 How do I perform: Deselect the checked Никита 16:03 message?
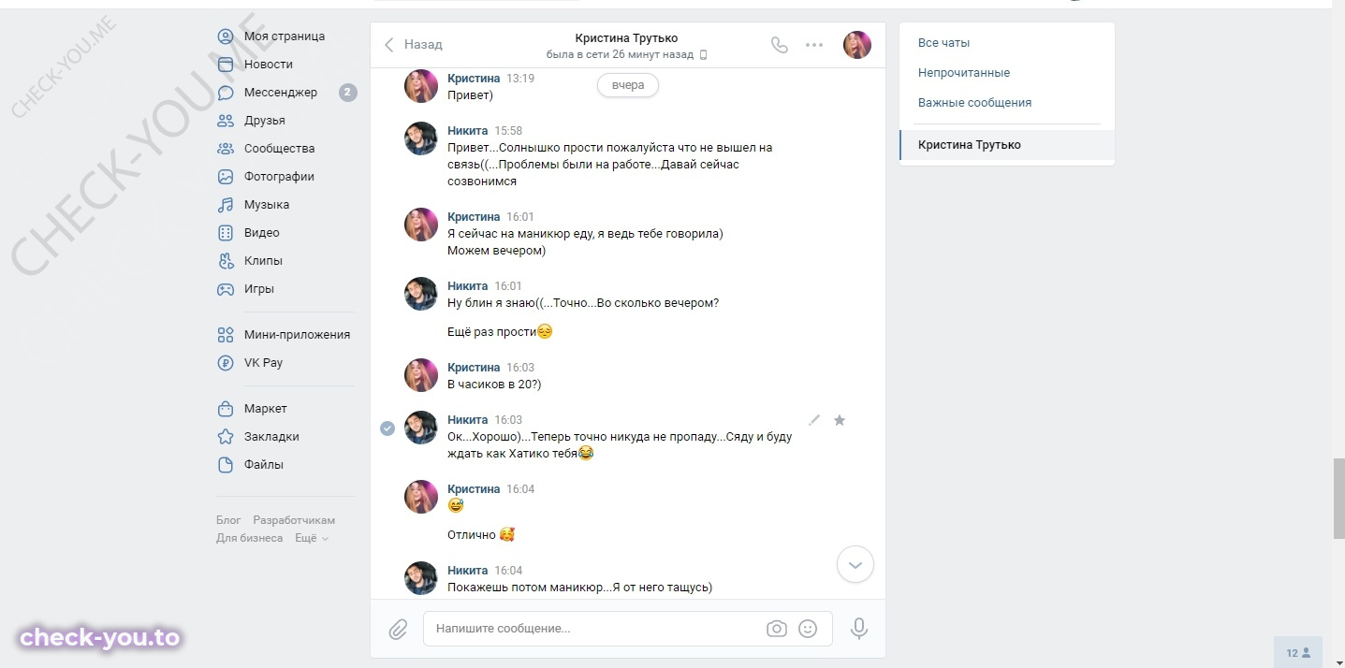click(387, 428)
